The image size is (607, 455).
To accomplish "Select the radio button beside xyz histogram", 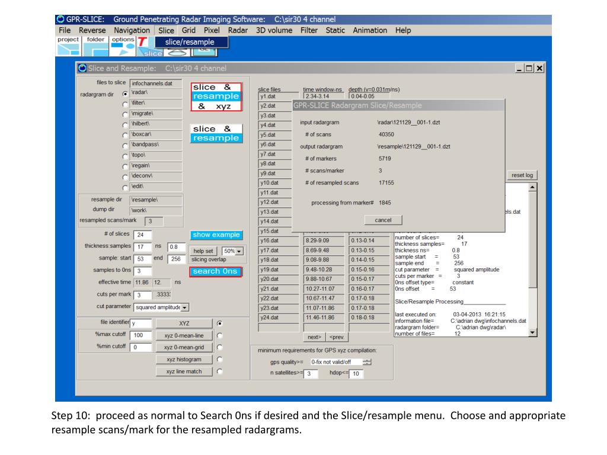I will [220, 359].
